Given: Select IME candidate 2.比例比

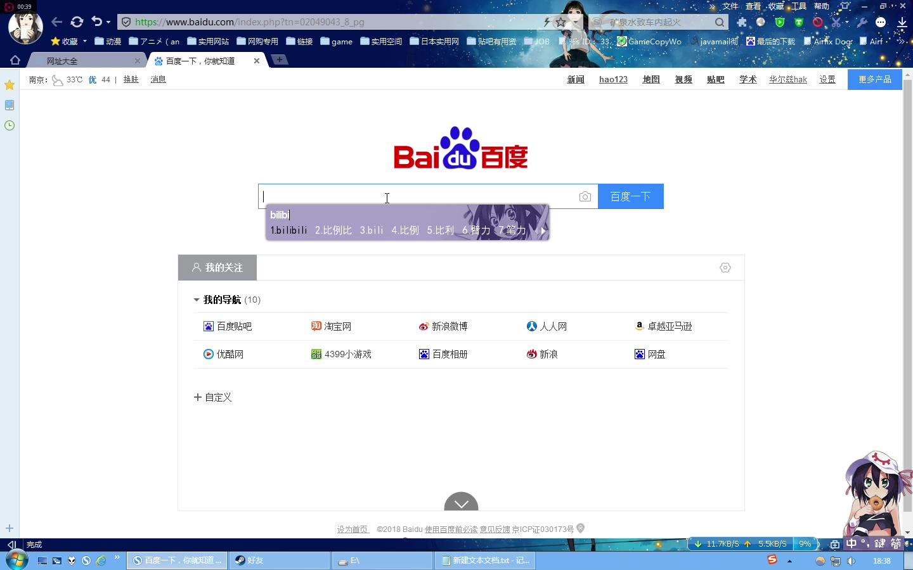Looking at the screenshot, I should [333, 230].
